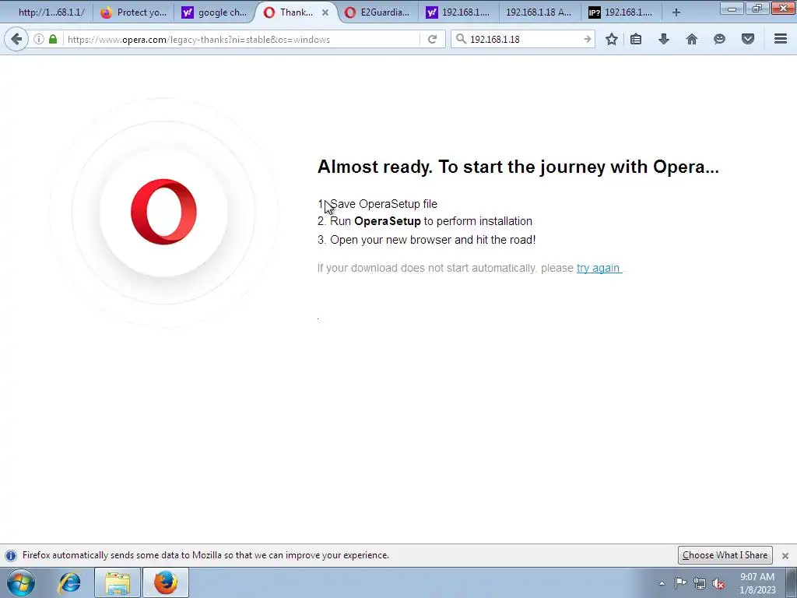Image resolution: width=797 pixels, height=598 pixels.
Task: Click the search magnifier icon
Action: [x=461, y=39]
